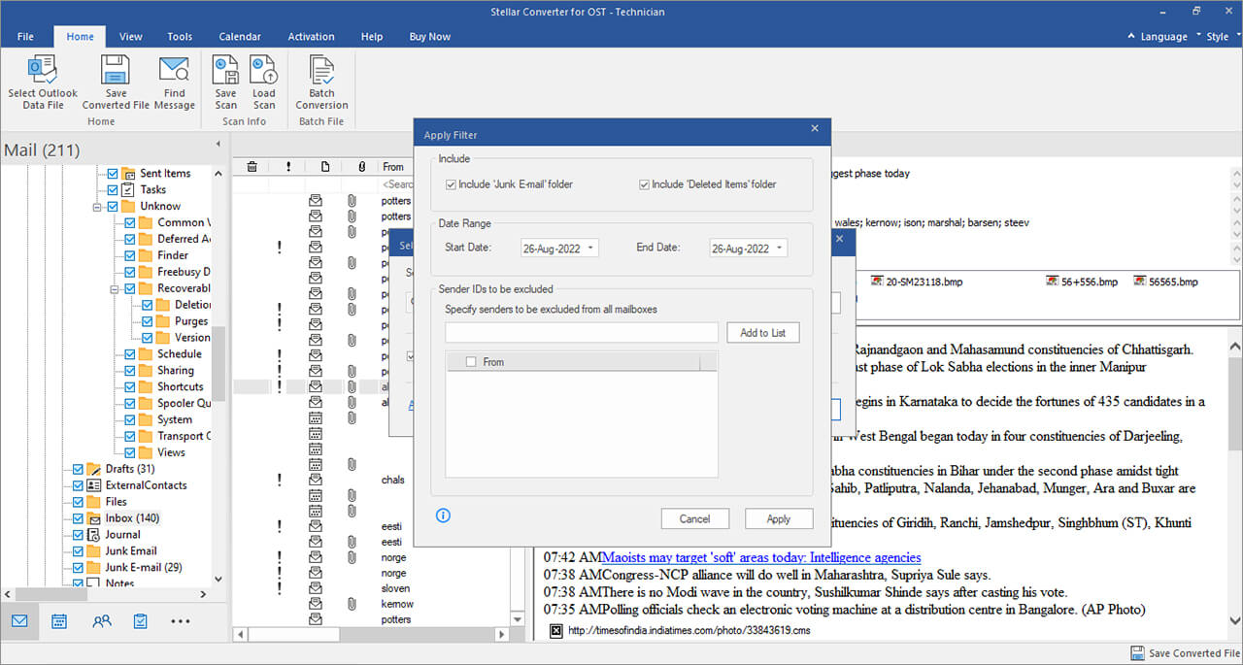Open the Find Message tool
The width and height of the screenshot is (1243, 665).
(x=174, y=82)
